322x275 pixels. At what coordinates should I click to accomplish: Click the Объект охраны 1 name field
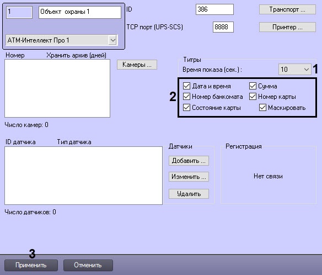(x=80, y=12)
